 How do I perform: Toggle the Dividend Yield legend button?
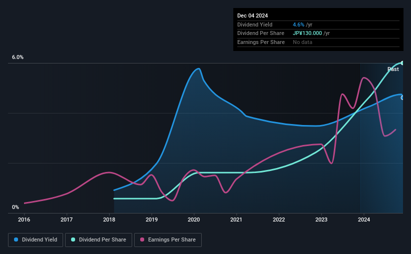point(36,240)
